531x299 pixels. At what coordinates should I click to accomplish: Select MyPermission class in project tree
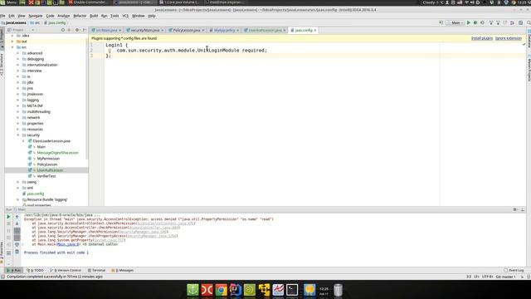pyautogui.click(x=48, y=159)
